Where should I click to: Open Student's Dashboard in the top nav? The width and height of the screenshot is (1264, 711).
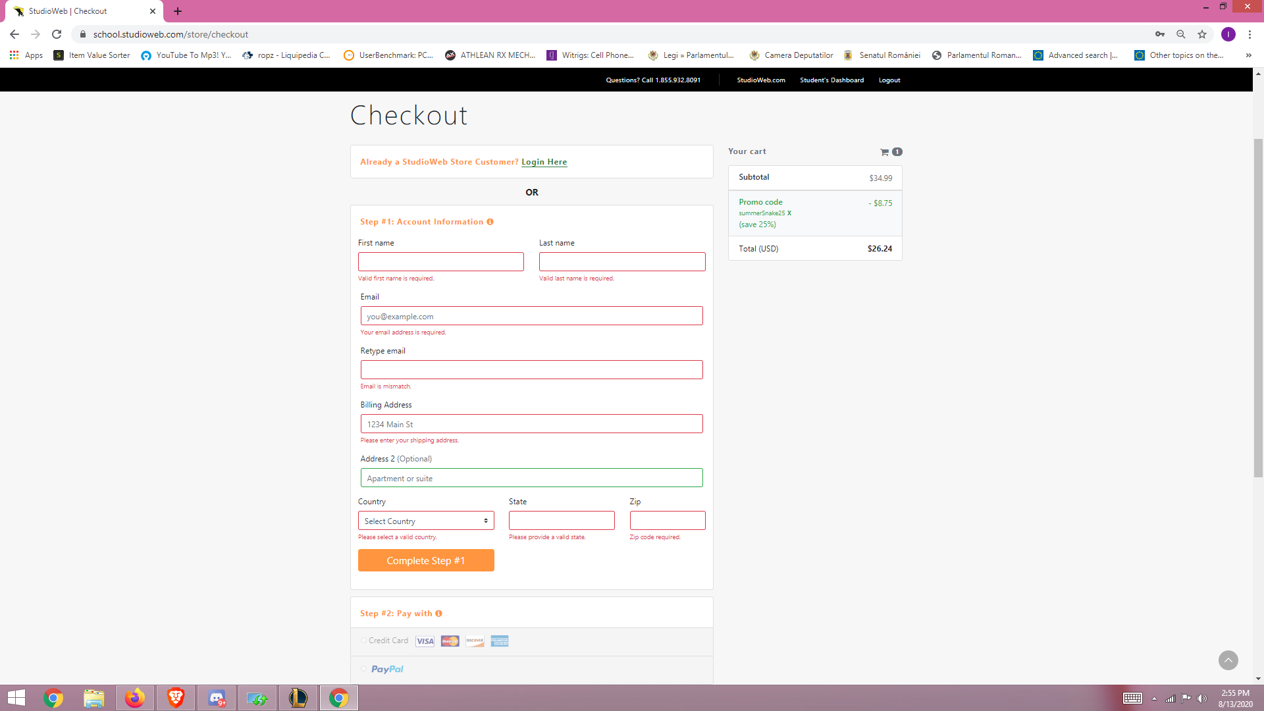click(x=831, y=80)
